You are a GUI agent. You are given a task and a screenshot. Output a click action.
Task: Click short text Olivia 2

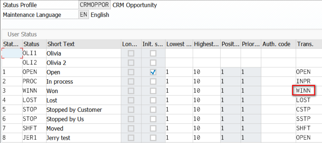point(57,63)
